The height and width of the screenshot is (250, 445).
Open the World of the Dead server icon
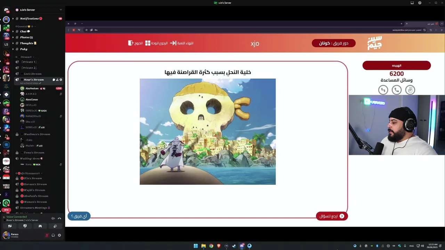[6, 186]
